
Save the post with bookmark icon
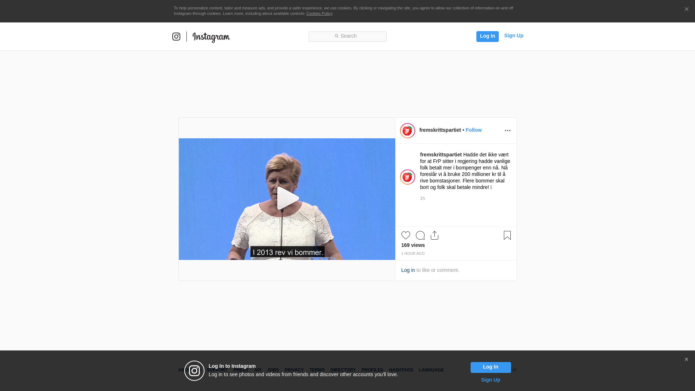[x=507, y=235]
